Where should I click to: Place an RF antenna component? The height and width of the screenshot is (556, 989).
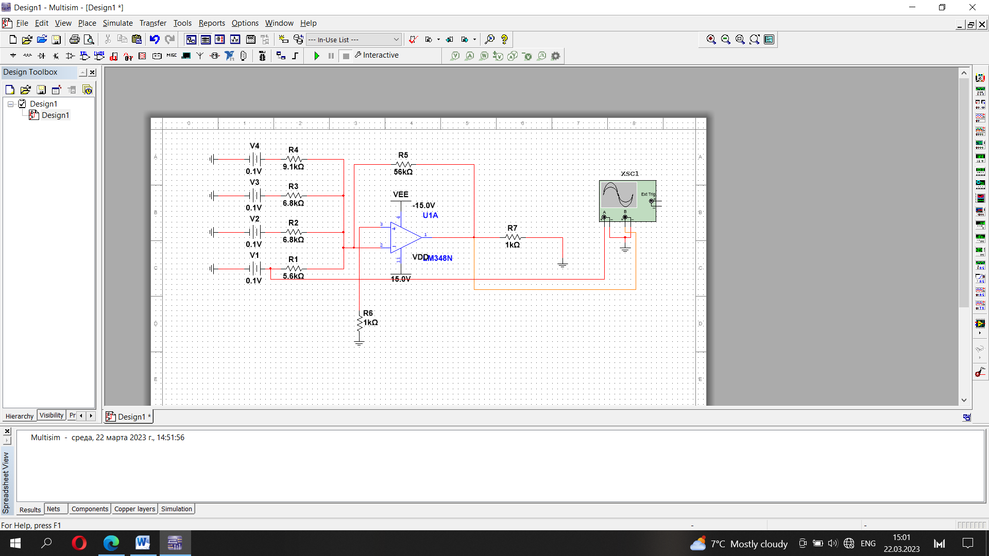pos(200,56)
